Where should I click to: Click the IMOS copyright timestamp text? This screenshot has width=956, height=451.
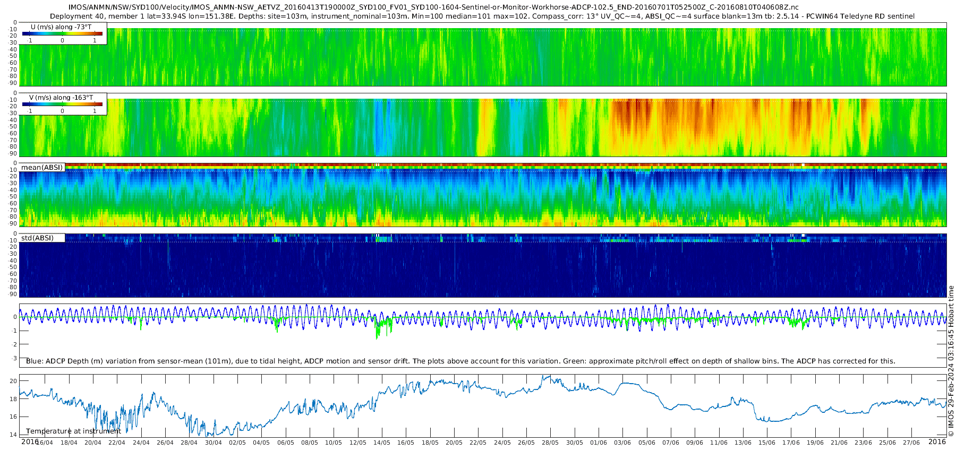(x=951, y=361)
